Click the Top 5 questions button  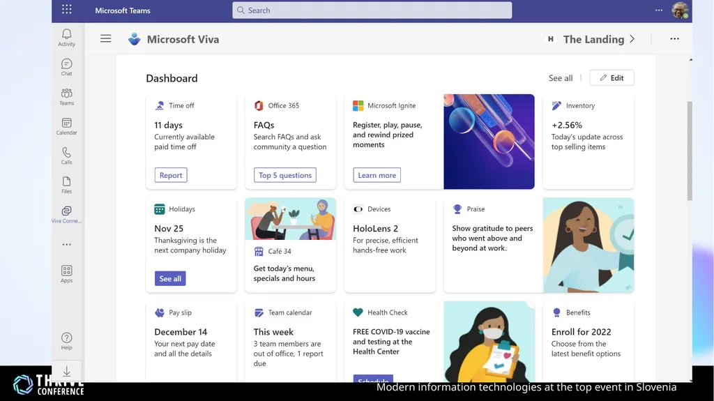coord(285,175)
